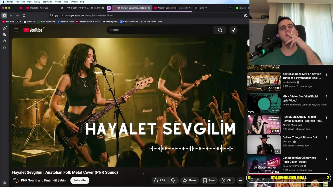Viewport: 333px width, 187px height.
Task: Open AI chatbot sparkle icon in sidebar
Action: (x=4, y=28)
